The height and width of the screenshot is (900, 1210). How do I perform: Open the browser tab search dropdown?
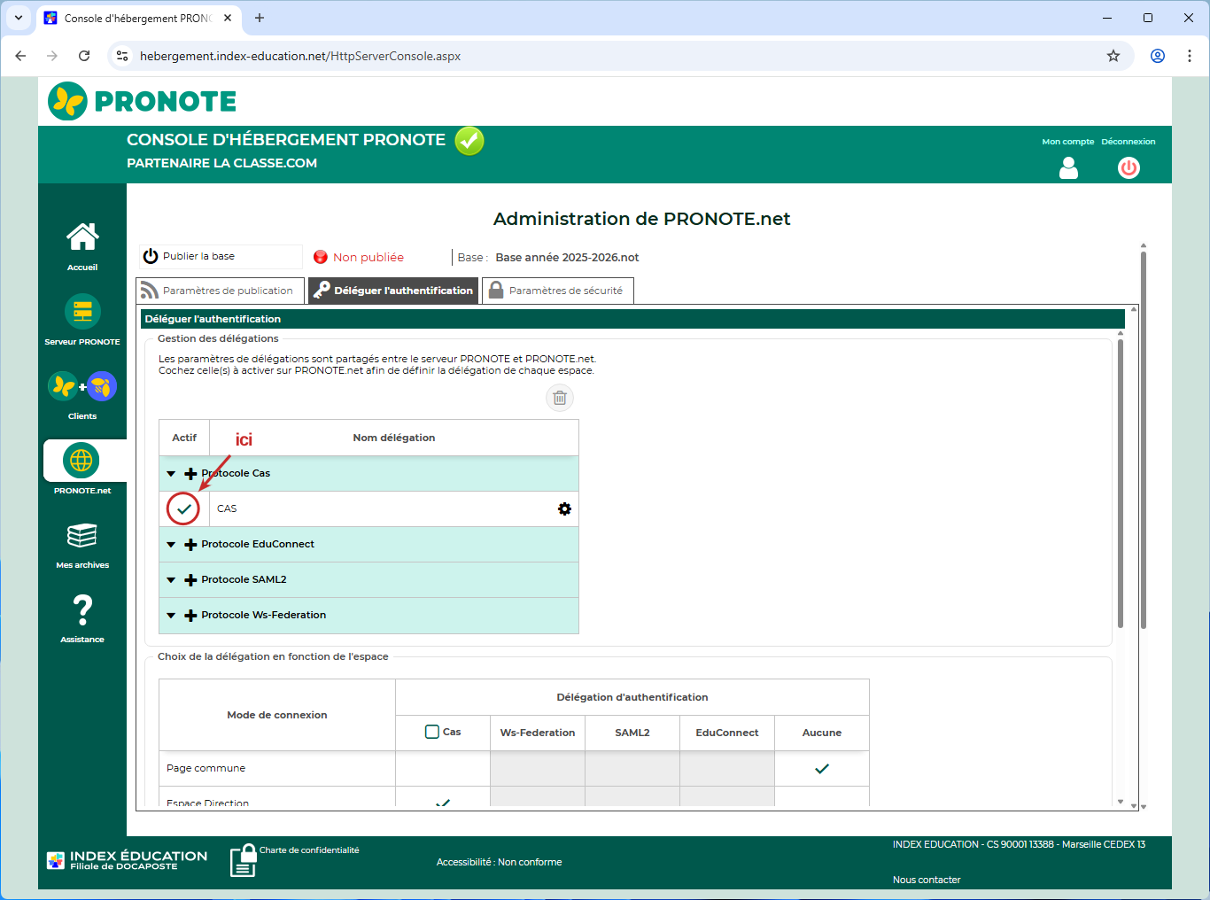point(18,18)
